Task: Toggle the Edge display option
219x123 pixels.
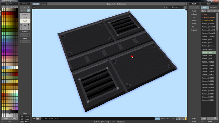Action: coord(27,116)
